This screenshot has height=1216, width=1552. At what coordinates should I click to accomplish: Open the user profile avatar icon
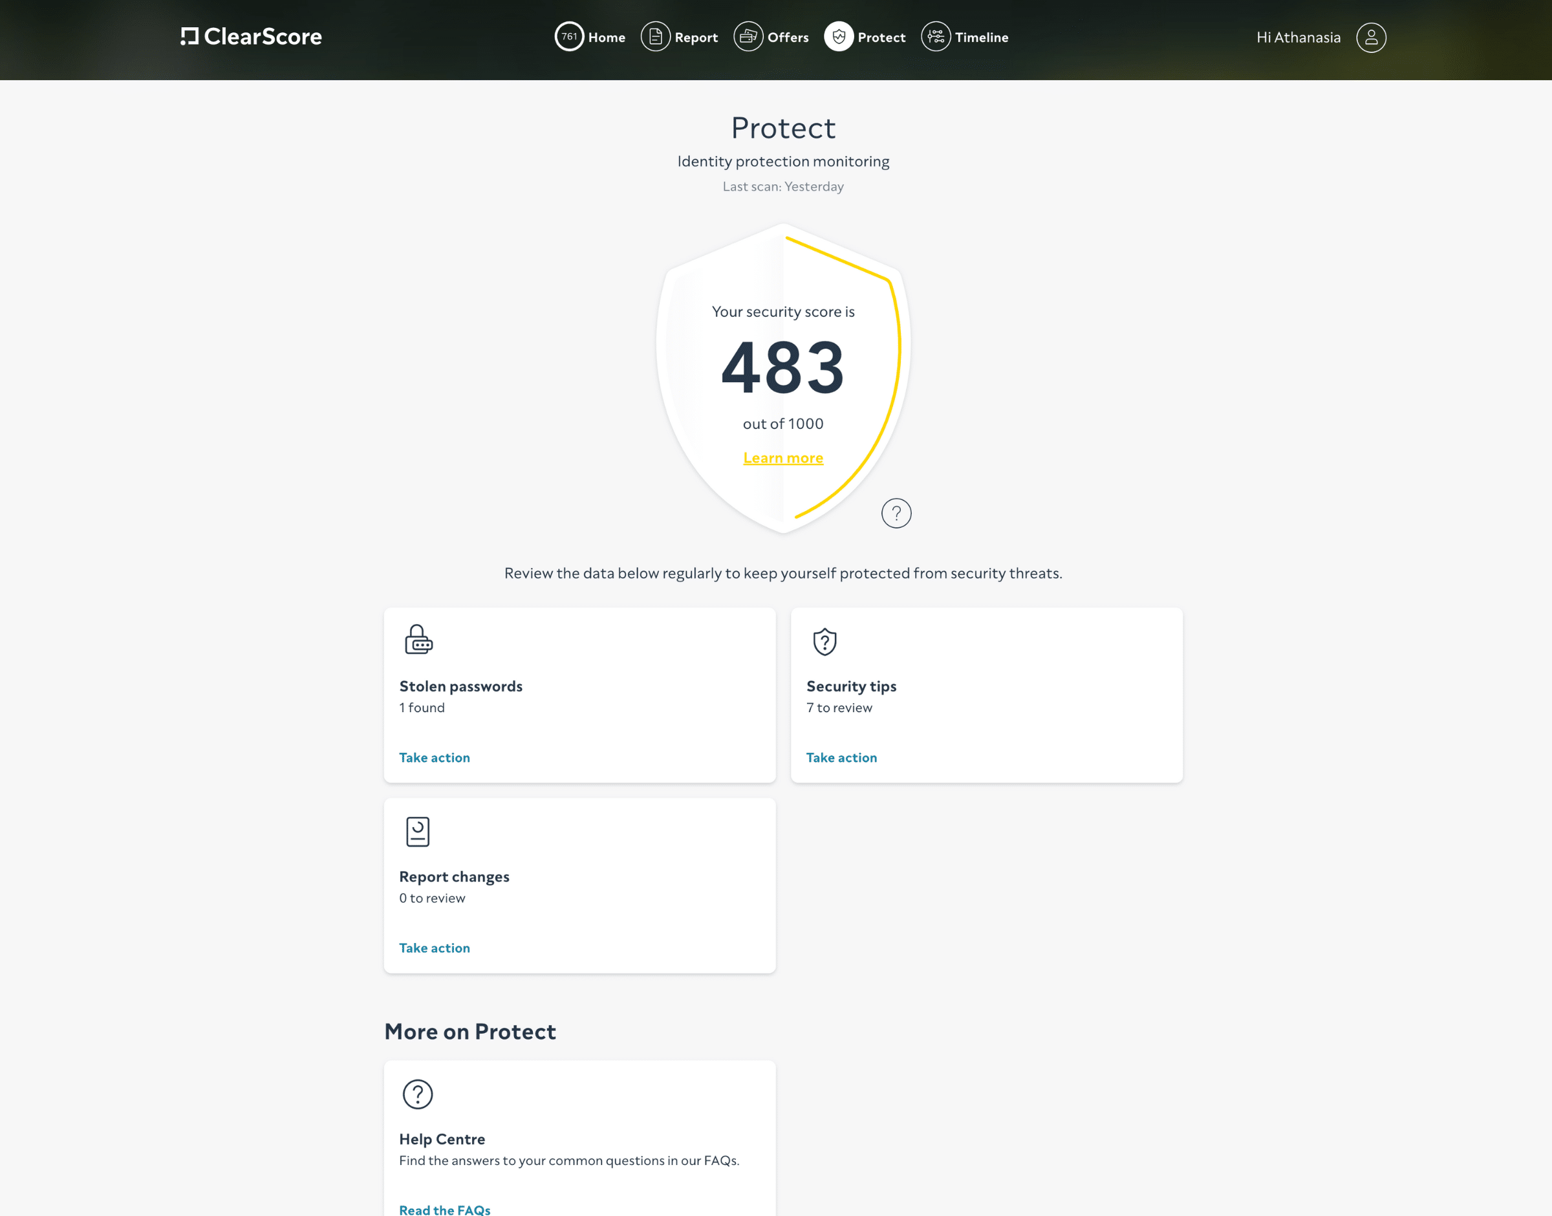[x=1370, y=38]
